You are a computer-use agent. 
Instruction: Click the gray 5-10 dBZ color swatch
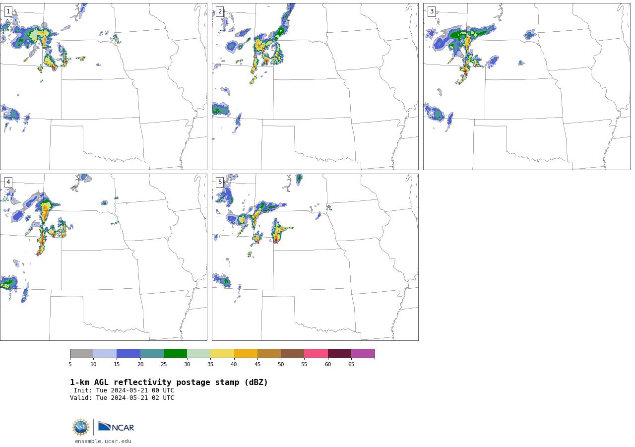pos(81,354)
